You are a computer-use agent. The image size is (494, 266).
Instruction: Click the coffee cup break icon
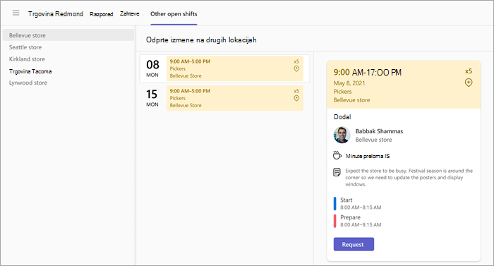[x=337, y=155]
